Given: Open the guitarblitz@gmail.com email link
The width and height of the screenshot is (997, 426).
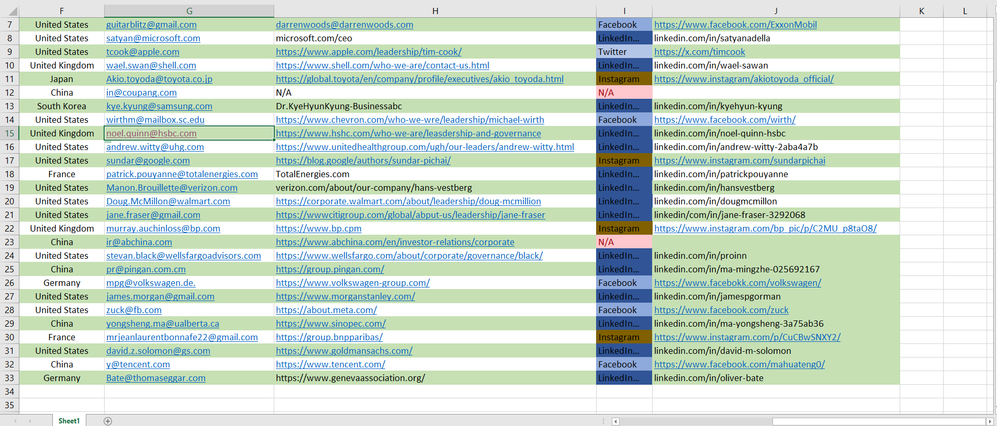Looking at the screenshot, I should pyautogui.click(x=151, y=25).
